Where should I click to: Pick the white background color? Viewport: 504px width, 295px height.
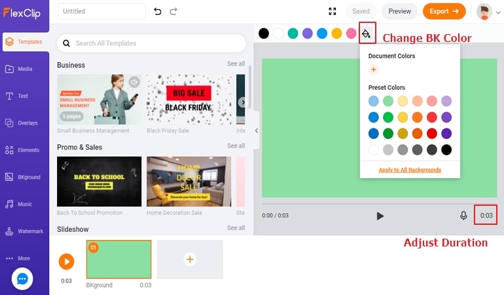pos(278,33)
